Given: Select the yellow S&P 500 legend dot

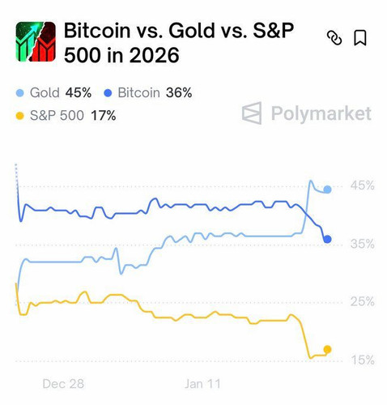Looking at the screenshot, I should [20, 116].
